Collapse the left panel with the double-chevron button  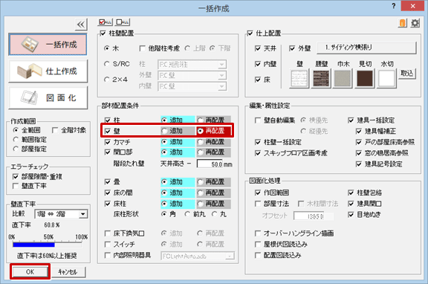pos(81,25)
